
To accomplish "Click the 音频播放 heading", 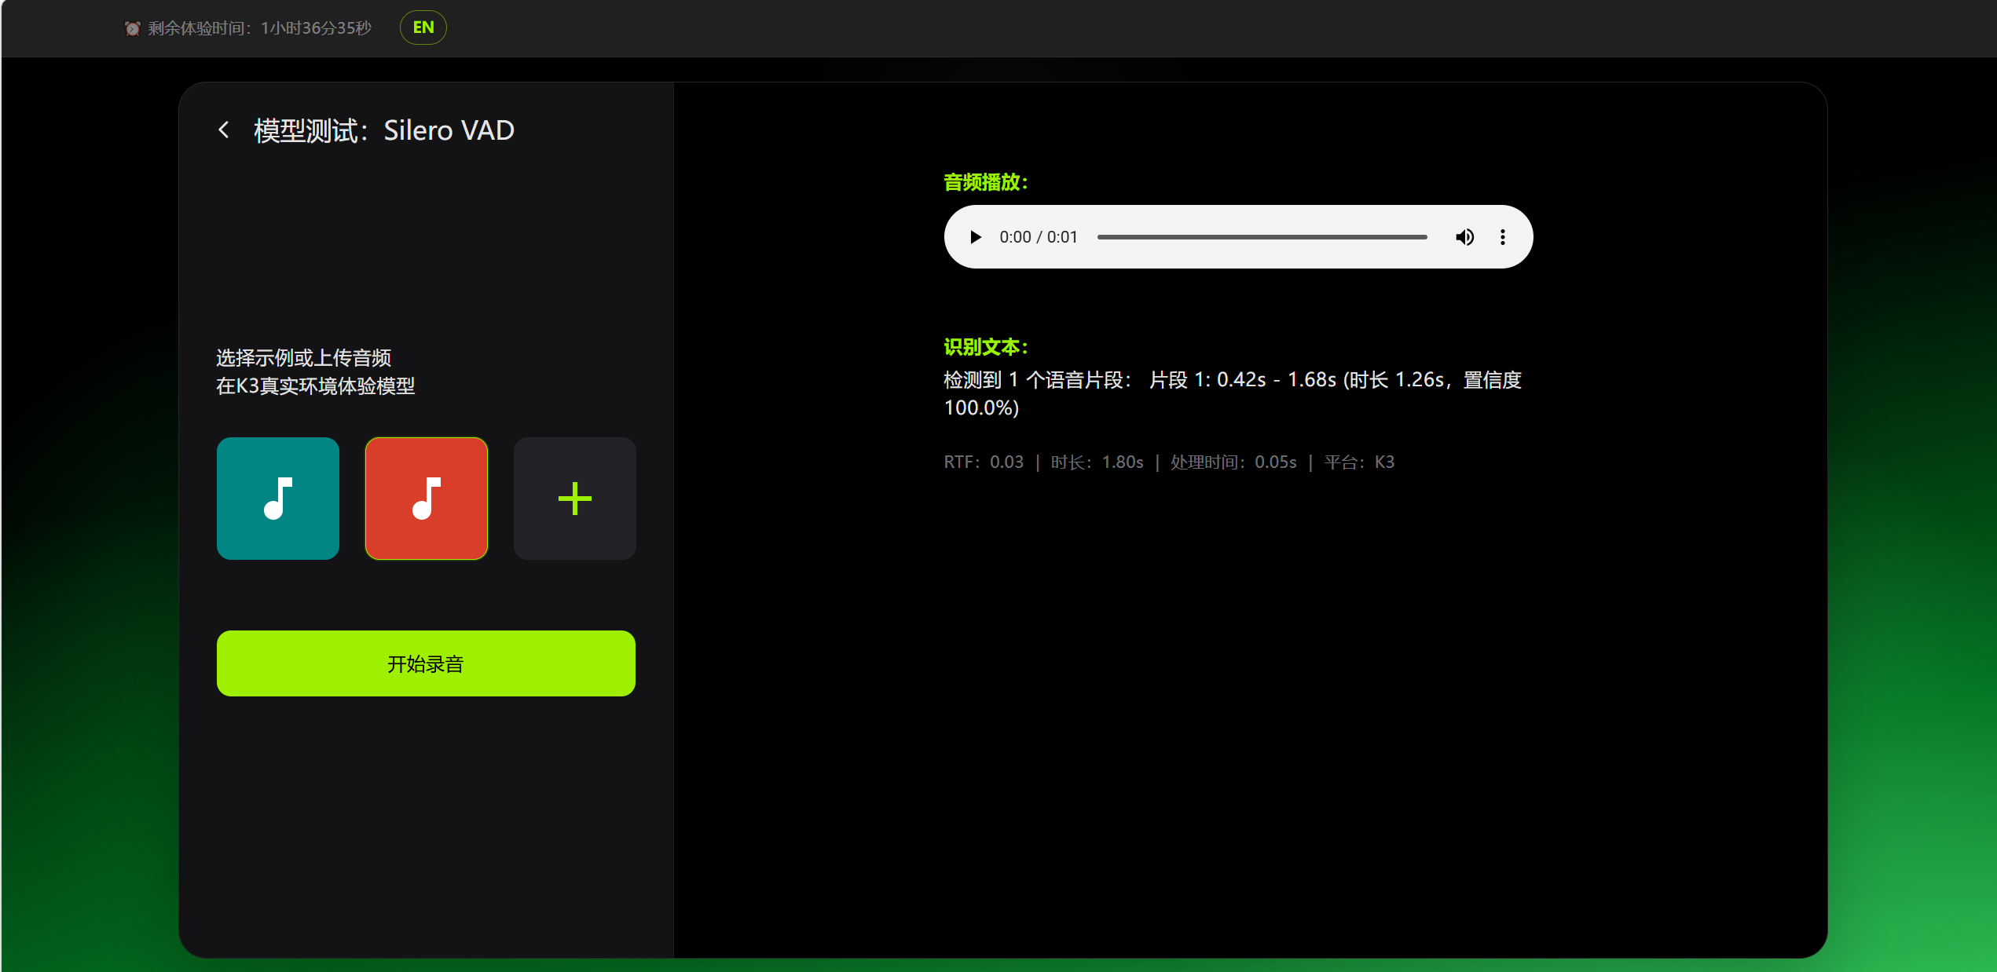I will [986, 182].
